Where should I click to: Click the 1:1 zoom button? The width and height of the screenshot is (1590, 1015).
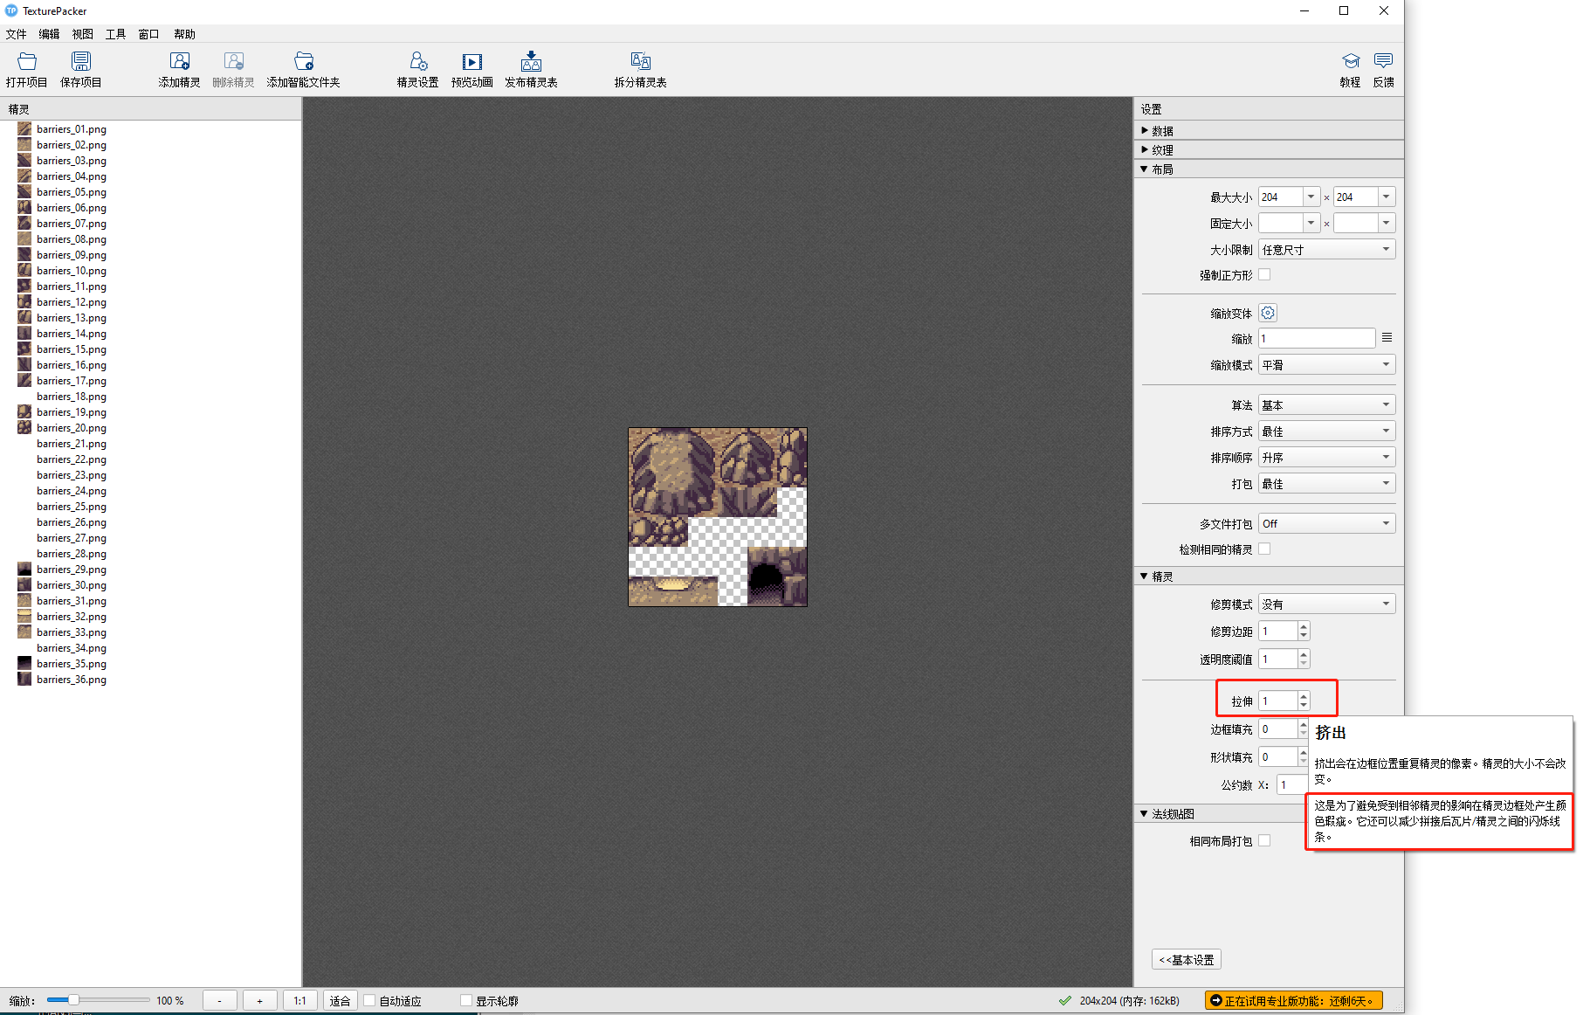point(300,1001)
